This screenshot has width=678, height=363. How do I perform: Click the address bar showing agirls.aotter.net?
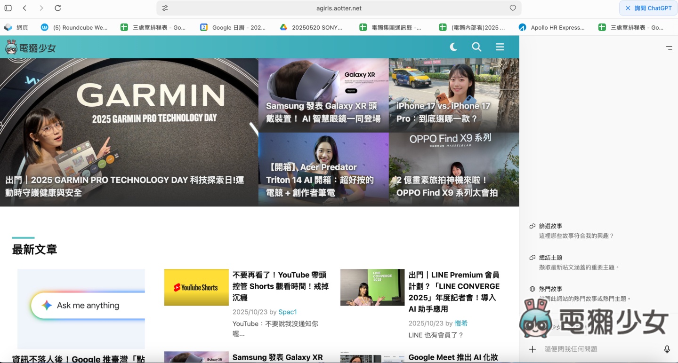(339, 8)
